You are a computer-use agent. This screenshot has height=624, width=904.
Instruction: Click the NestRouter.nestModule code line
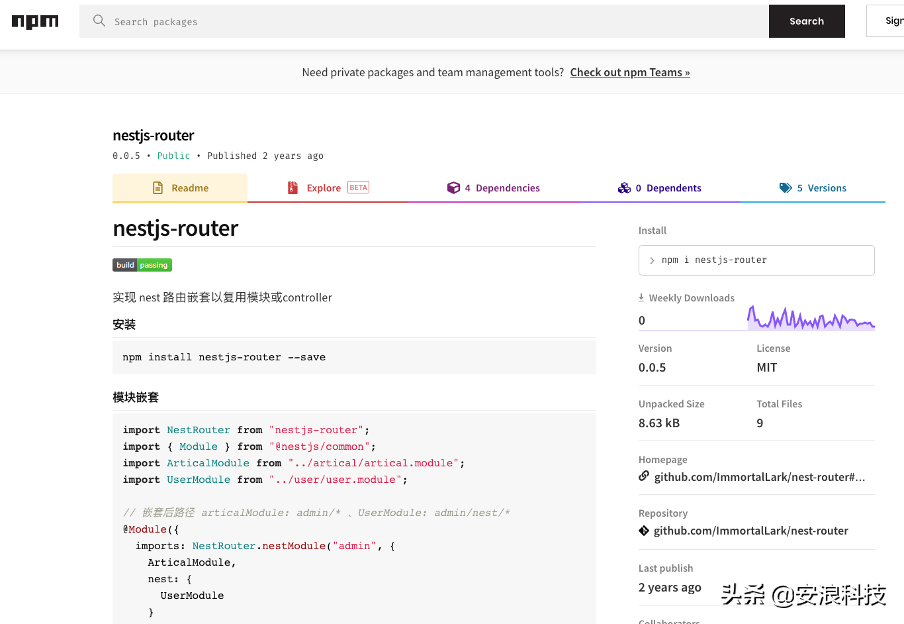265,546
